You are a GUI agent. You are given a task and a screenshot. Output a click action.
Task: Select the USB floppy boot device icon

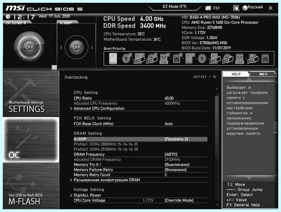tap(253, 58)
